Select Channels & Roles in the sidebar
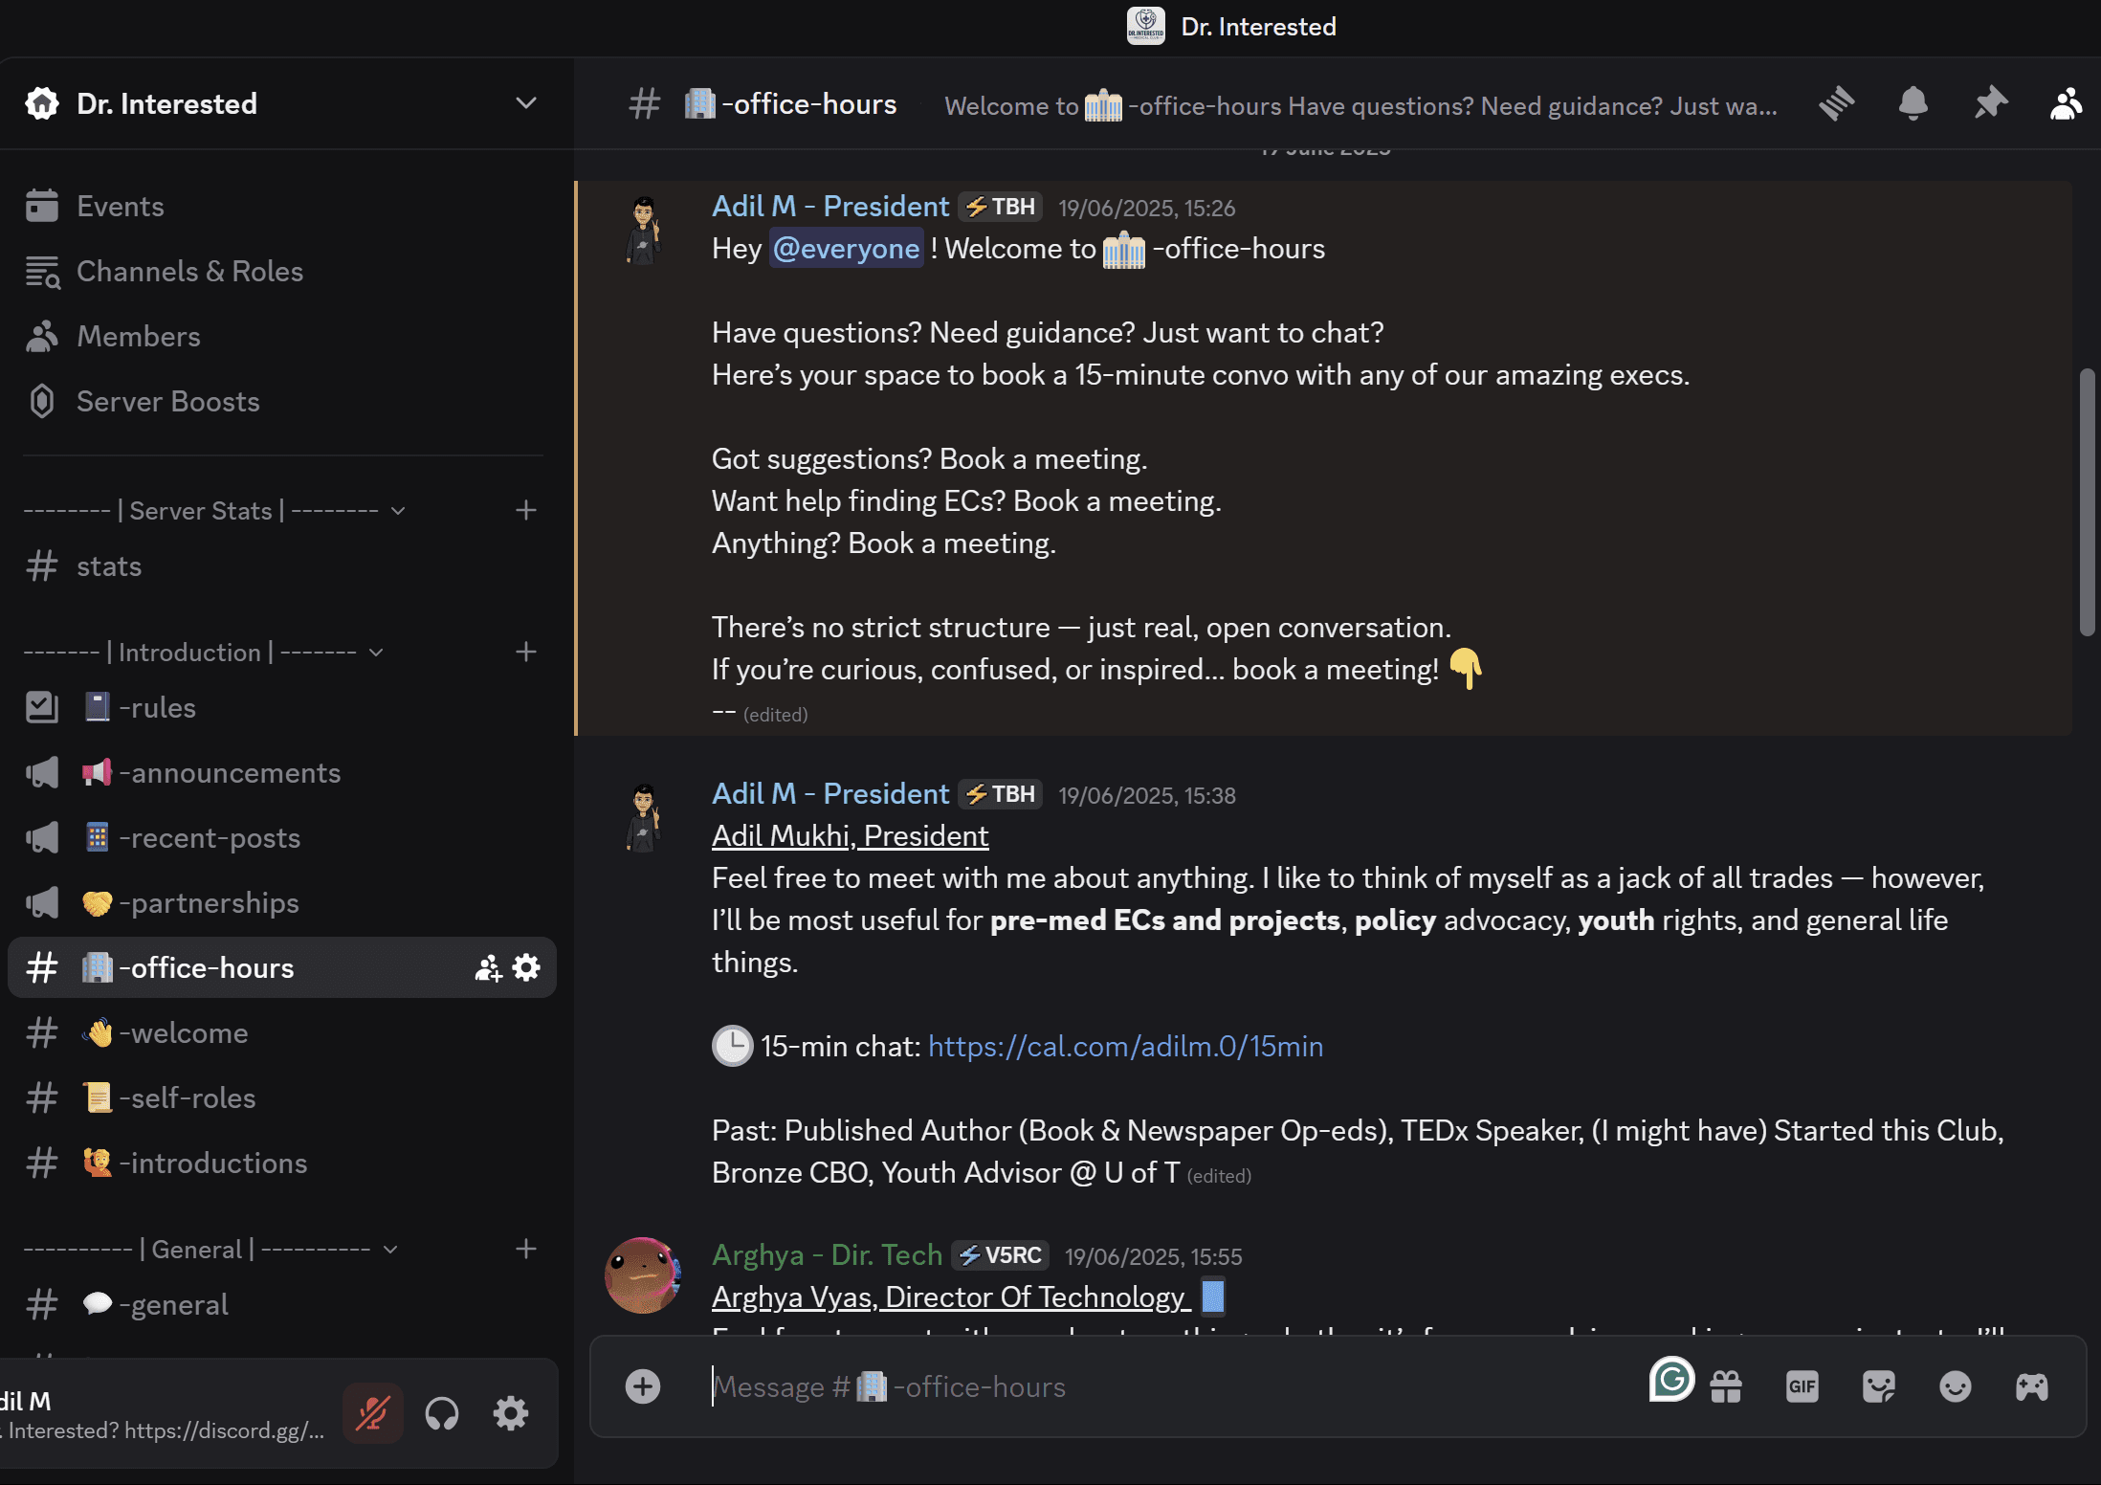 tap(189, 271)
